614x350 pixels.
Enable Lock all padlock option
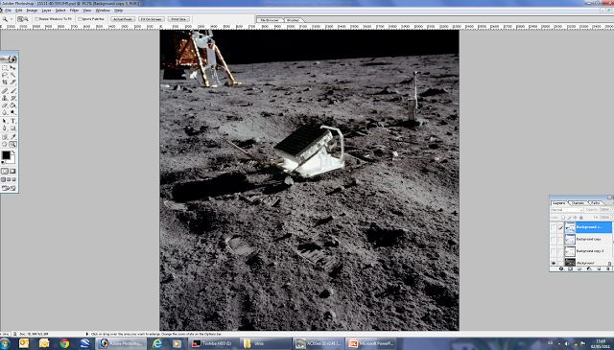pos(580,218)
